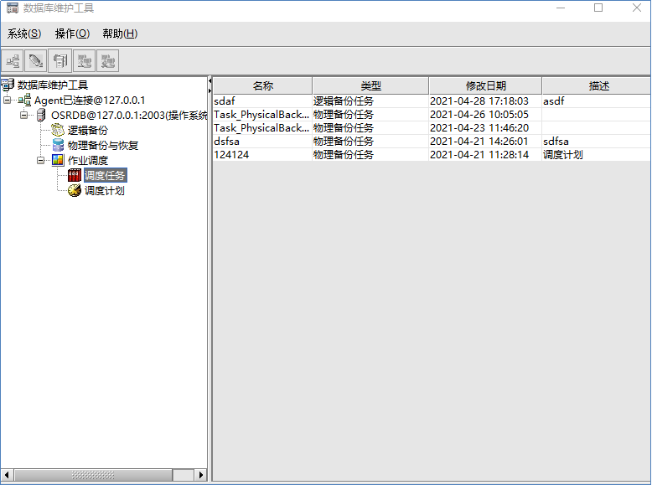Click the scroll icon beside 逻辑备份
The height and width of the screenshot is (485, 652).
(x=58, y=130)
